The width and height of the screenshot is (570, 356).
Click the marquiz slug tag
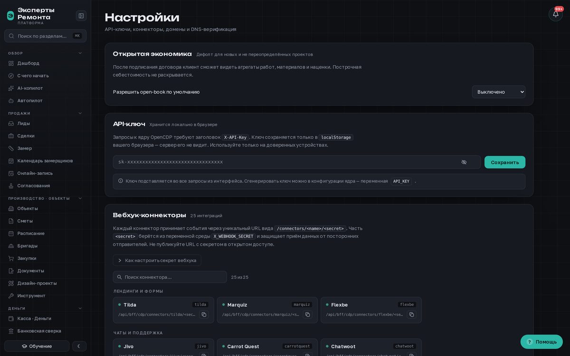pos(302,304)
